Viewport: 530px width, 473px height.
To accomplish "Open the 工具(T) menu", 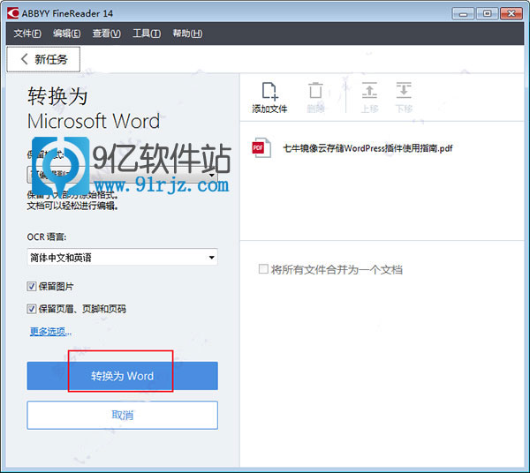I will coord(146,34).
